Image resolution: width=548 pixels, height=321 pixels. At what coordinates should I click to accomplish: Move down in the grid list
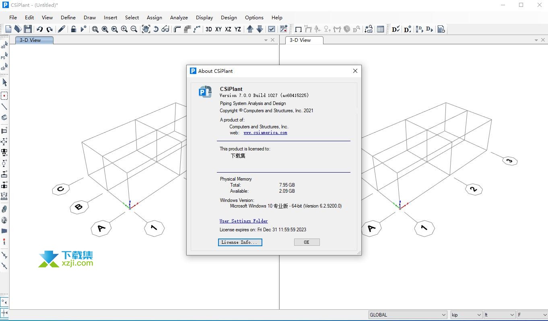point(260,29)
